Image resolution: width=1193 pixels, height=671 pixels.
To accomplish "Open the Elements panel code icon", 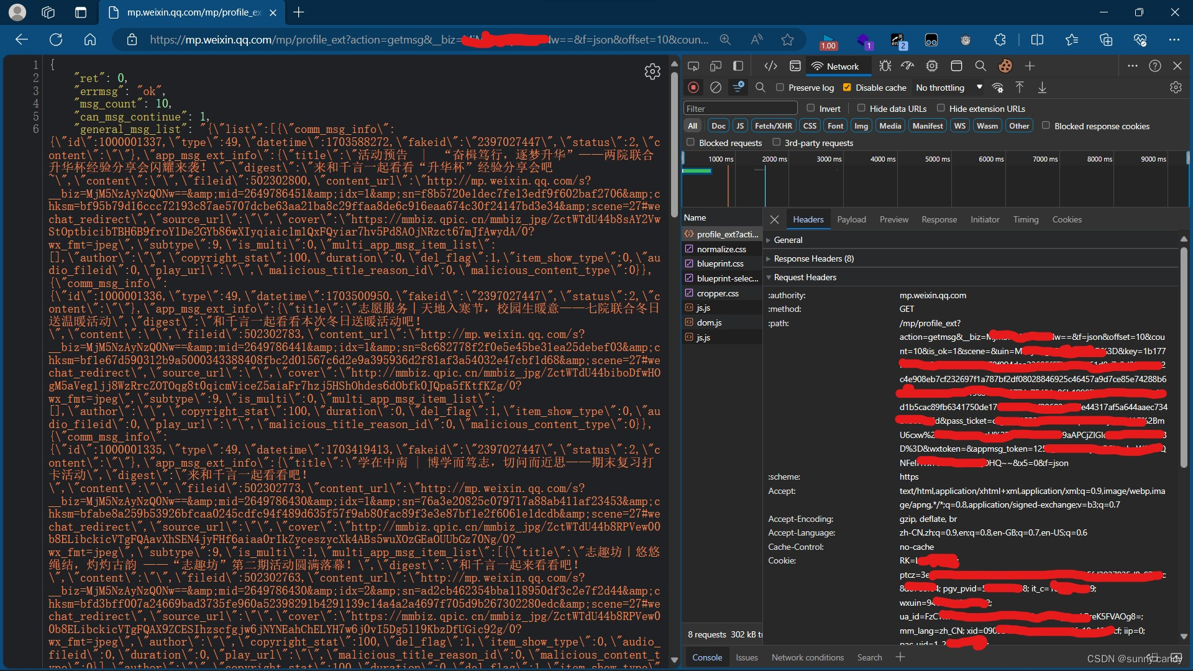I will click(770, 66).
